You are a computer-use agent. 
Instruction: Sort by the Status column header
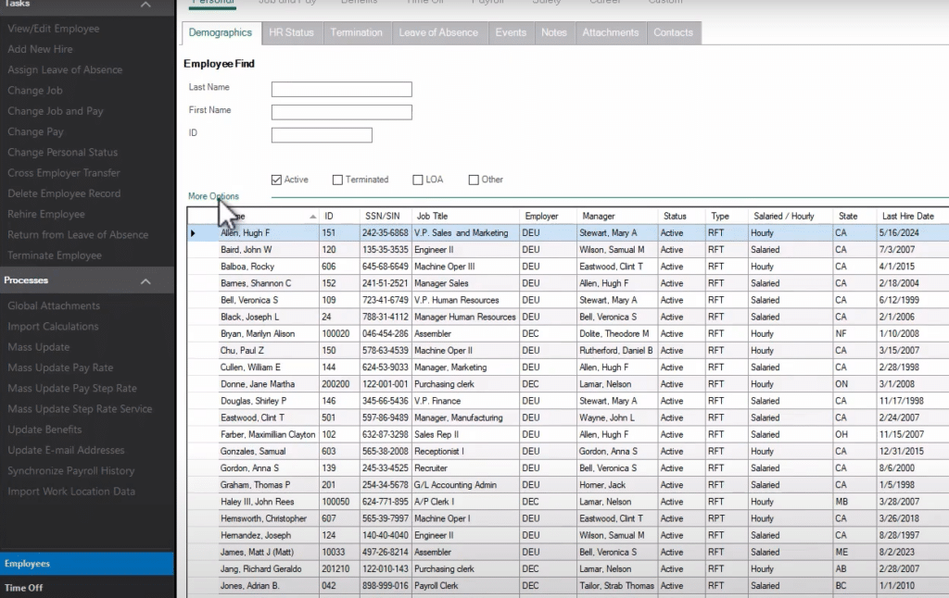pos(681,216)
